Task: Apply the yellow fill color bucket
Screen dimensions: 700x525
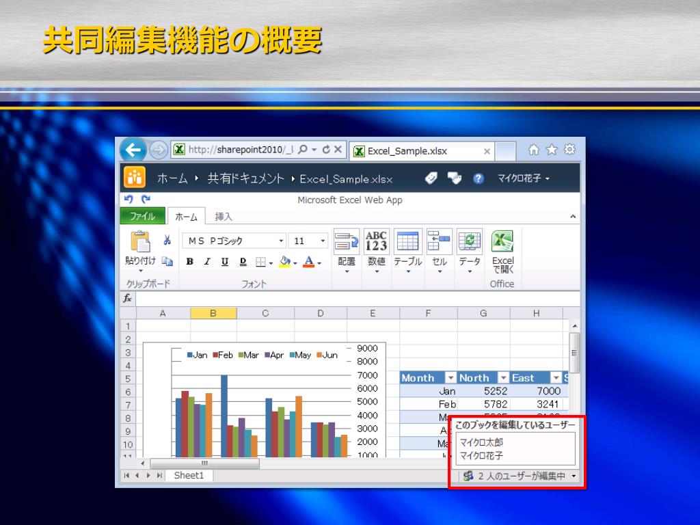Action: coord(285,262)
